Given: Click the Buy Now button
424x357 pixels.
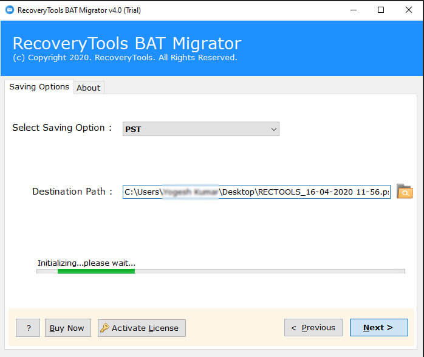Looking at the screenshot, I should pyautogui.click(x=68, y=328).
